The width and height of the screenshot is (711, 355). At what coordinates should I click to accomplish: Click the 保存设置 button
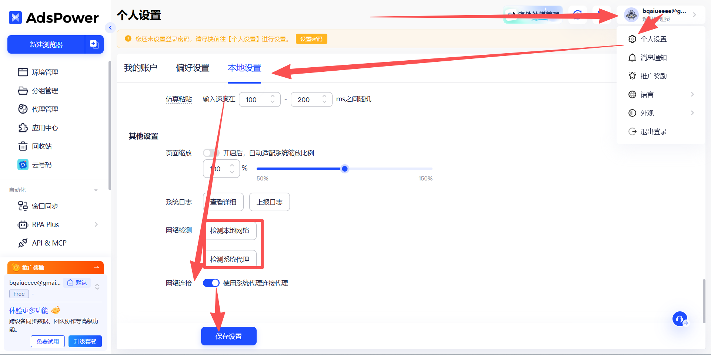point(228,336)
